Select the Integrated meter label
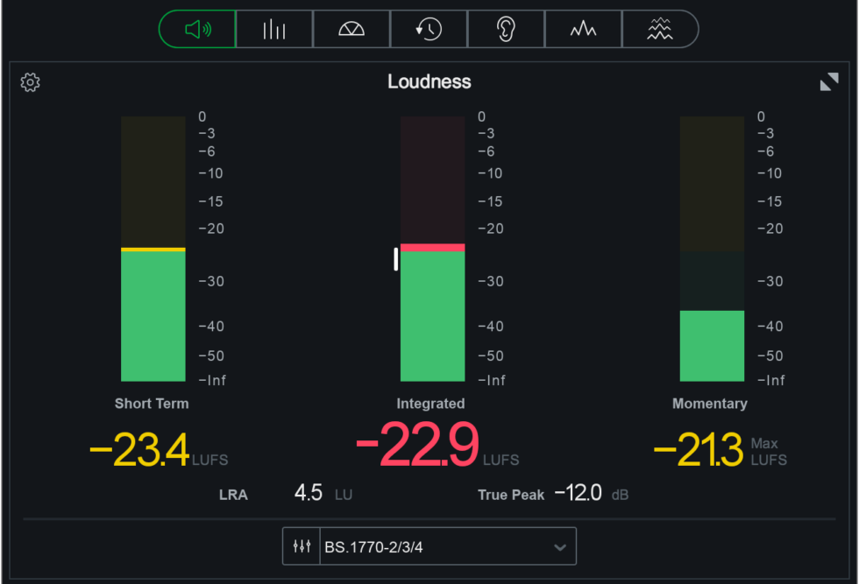 coord(430,403)
